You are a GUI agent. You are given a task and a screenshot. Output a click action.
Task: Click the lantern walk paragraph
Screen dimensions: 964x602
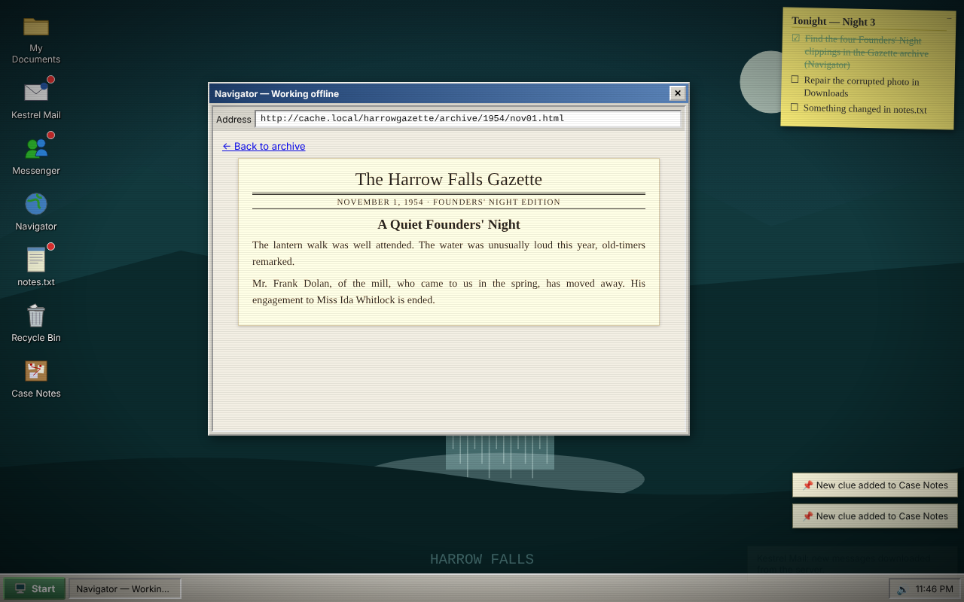click(x=449, y=254)
